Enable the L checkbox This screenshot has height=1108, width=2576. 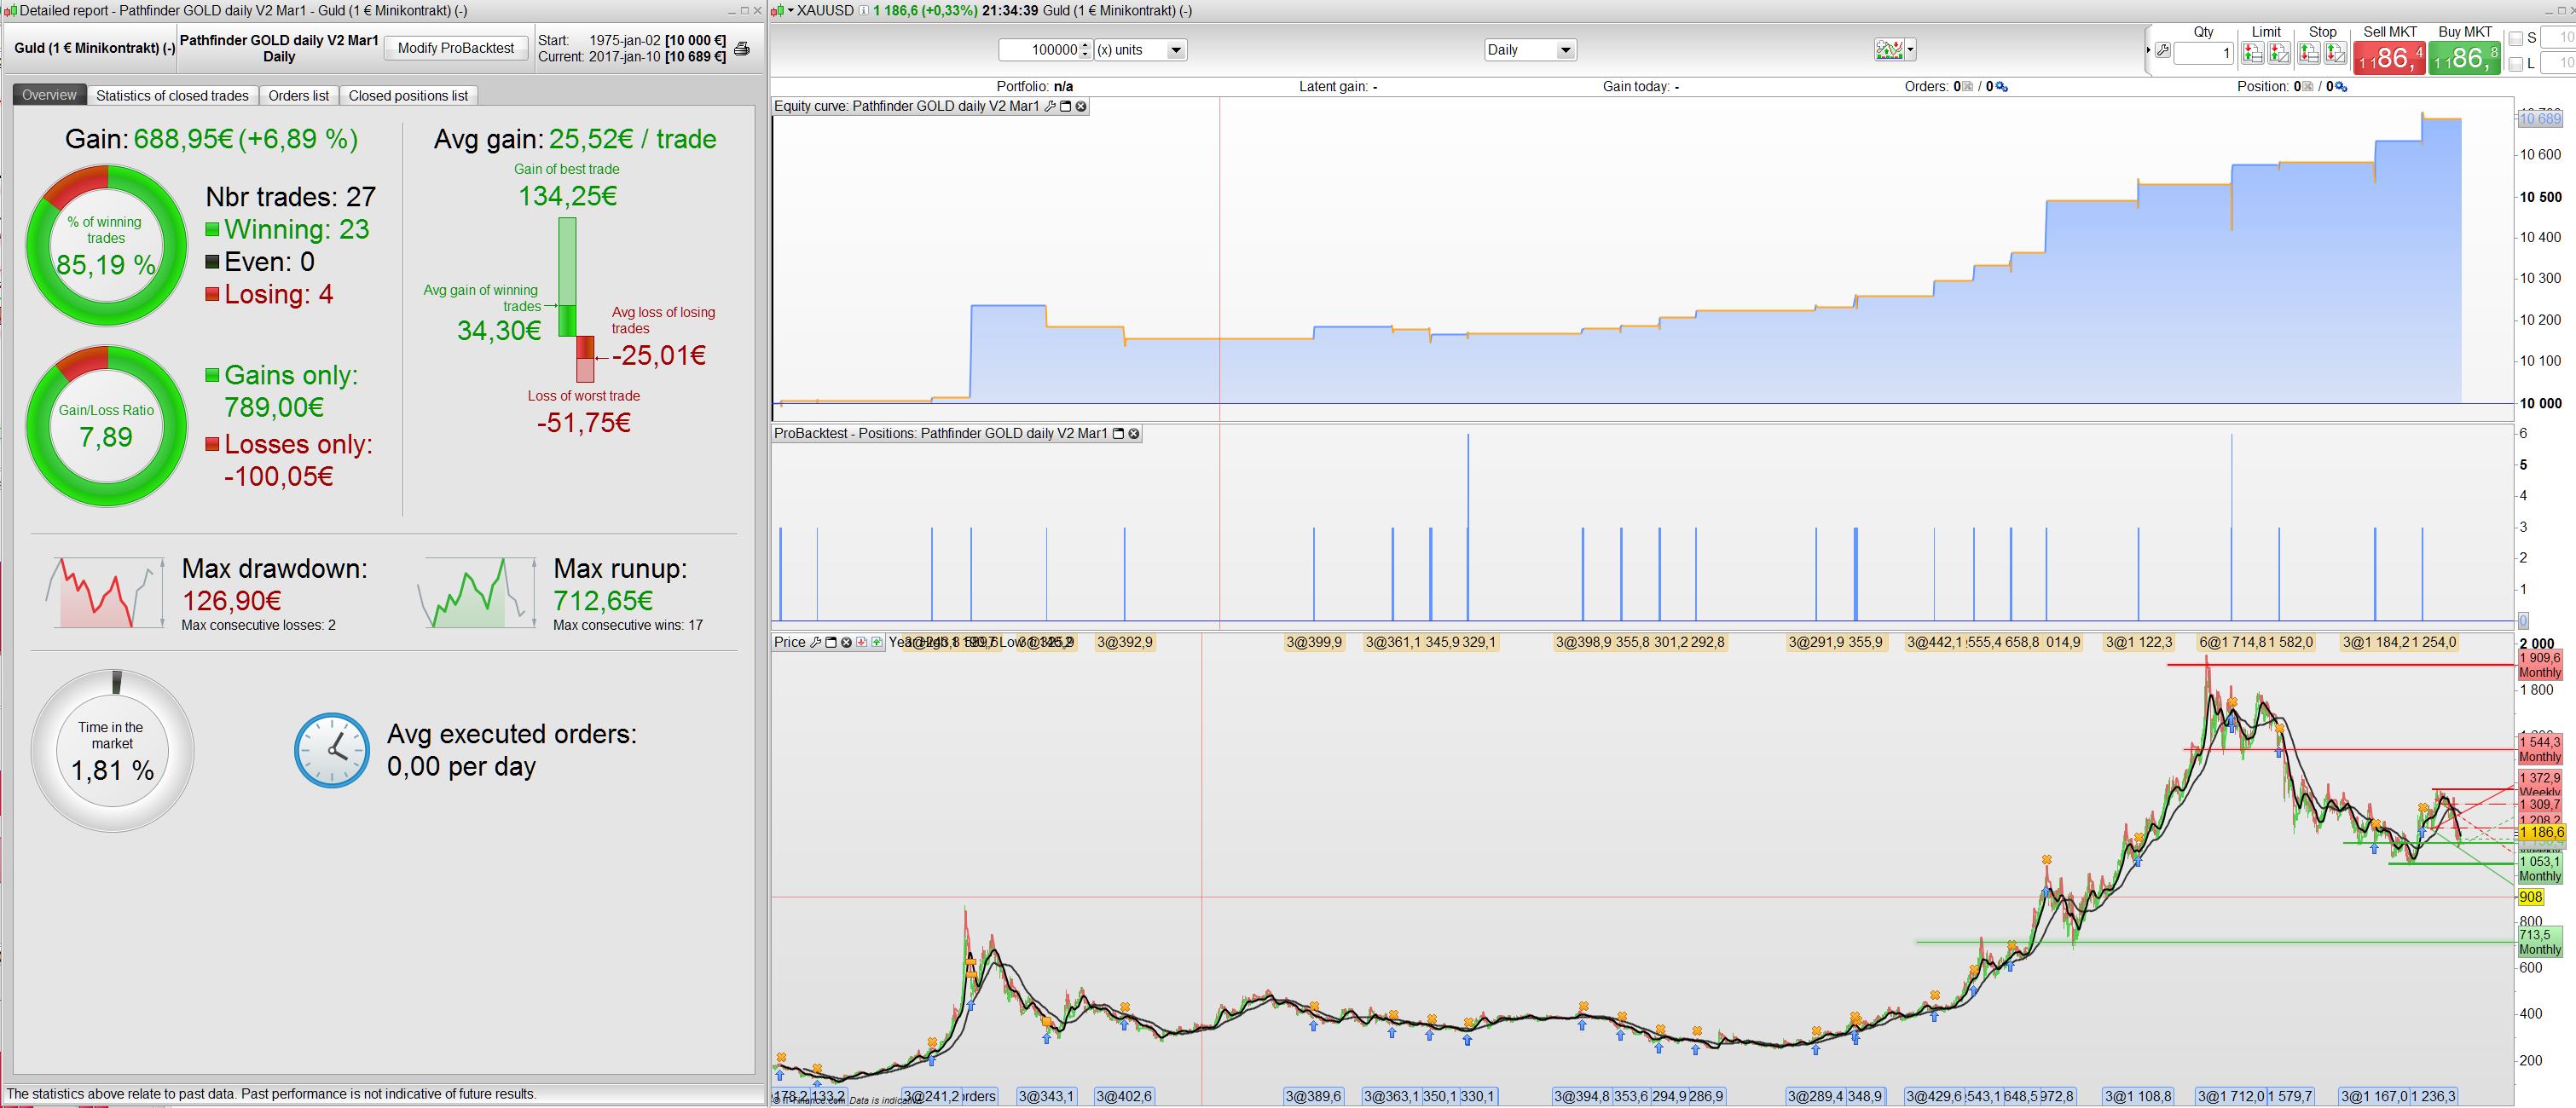click(2516, 64)
